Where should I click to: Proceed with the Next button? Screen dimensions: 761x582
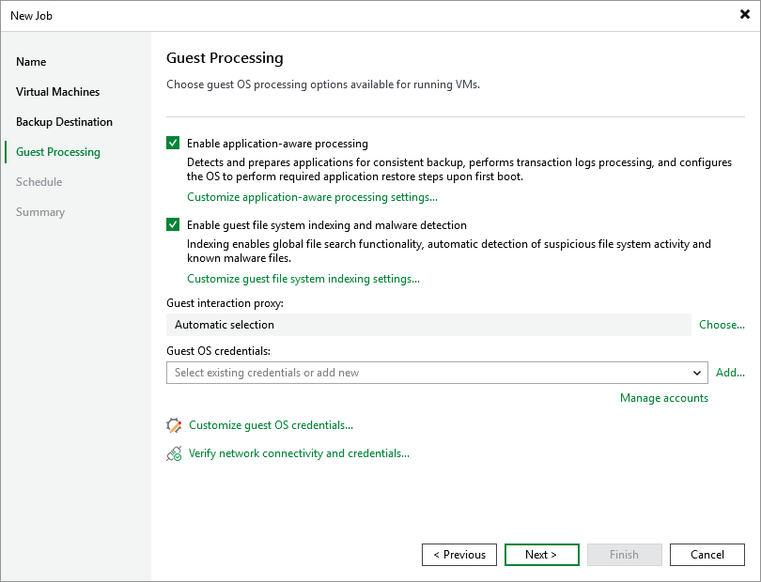[x=541, y=554]
